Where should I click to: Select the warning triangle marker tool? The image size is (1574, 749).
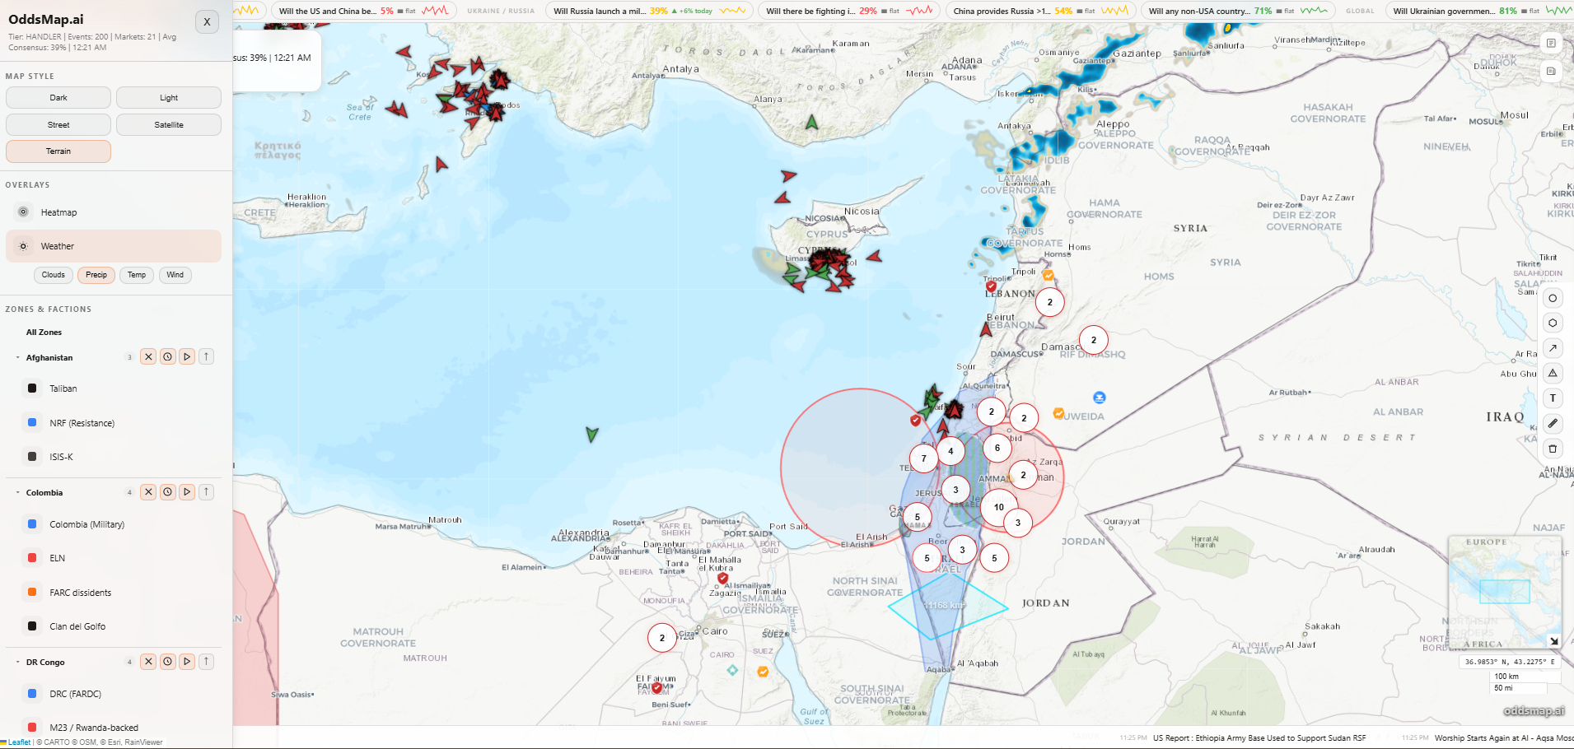pos(1553,373)
